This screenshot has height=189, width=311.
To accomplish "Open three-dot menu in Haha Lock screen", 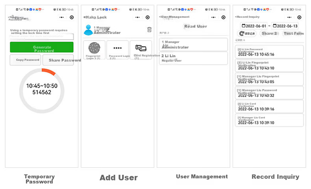I will pyautogui.click(x=137, y=17).
